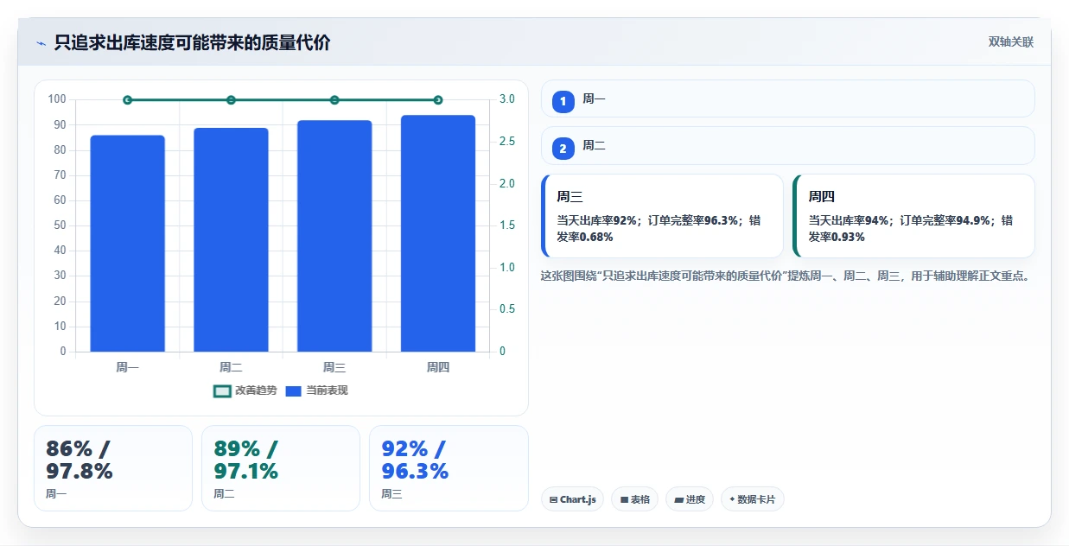Click the icon in 数据卡片 tag

732,499
